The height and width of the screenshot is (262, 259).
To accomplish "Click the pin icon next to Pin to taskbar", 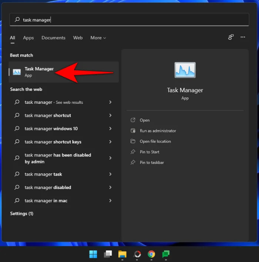I will click(133, 162).
